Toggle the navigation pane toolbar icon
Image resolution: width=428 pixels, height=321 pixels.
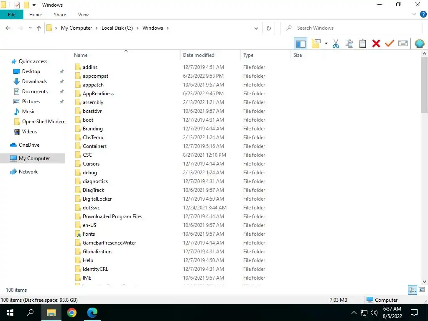(301, 43)
